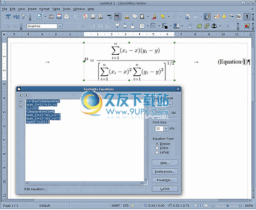Click the email document envelope icon

tap(67, 17)
